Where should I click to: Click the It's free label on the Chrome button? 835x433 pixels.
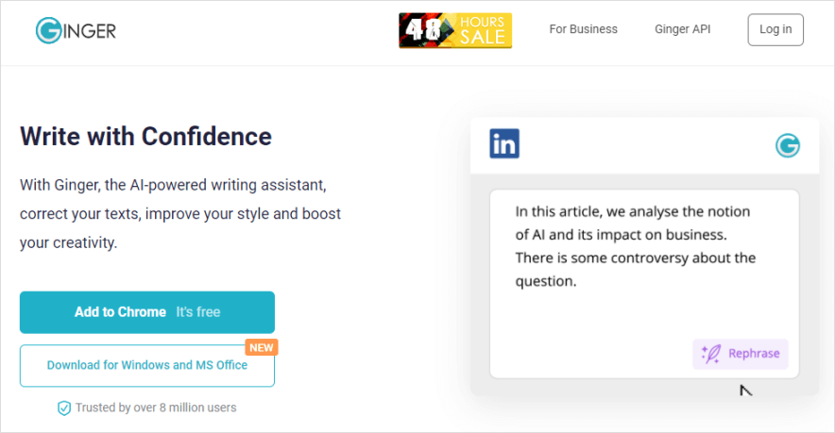197,312
